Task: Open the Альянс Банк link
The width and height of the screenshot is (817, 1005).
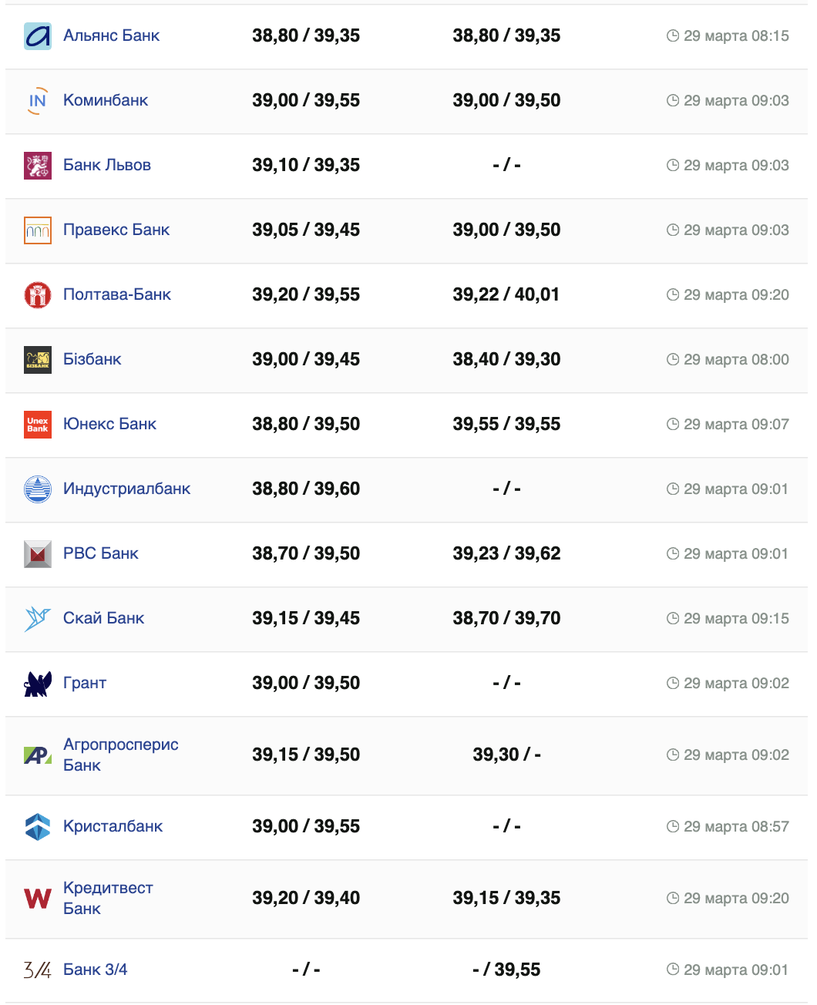Action: pos(111,35)
